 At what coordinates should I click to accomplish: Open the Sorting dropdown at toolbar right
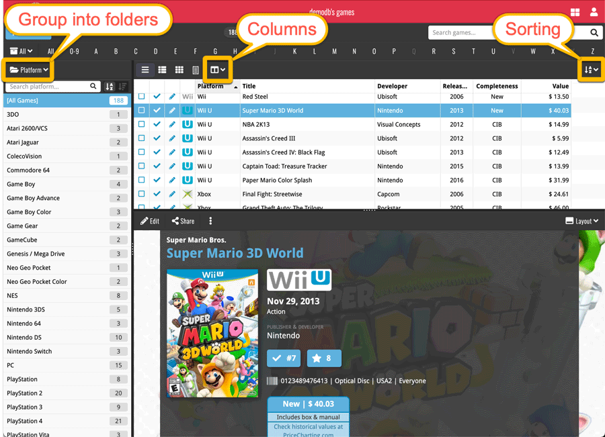pyautogui.click(x=591, y=70)
